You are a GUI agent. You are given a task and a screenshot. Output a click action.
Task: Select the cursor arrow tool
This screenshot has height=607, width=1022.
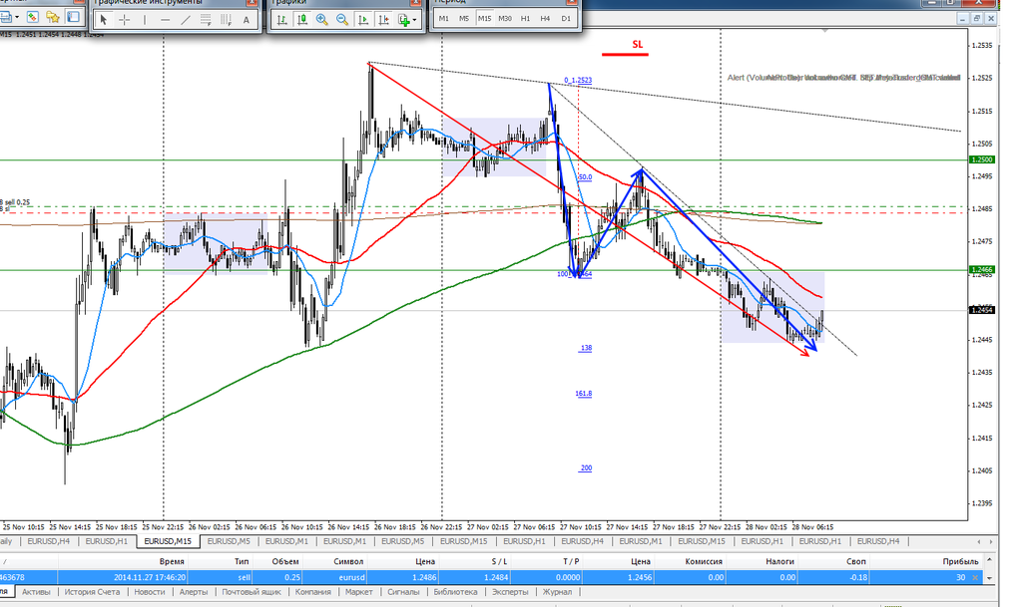pyautogui.click(x=103, y=20)
